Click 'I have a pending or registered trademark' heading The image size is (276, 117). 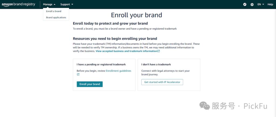coord(101,64)
